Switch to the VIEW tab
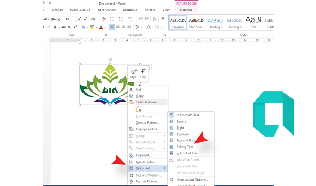316x186 pixels. coord(166,10)
